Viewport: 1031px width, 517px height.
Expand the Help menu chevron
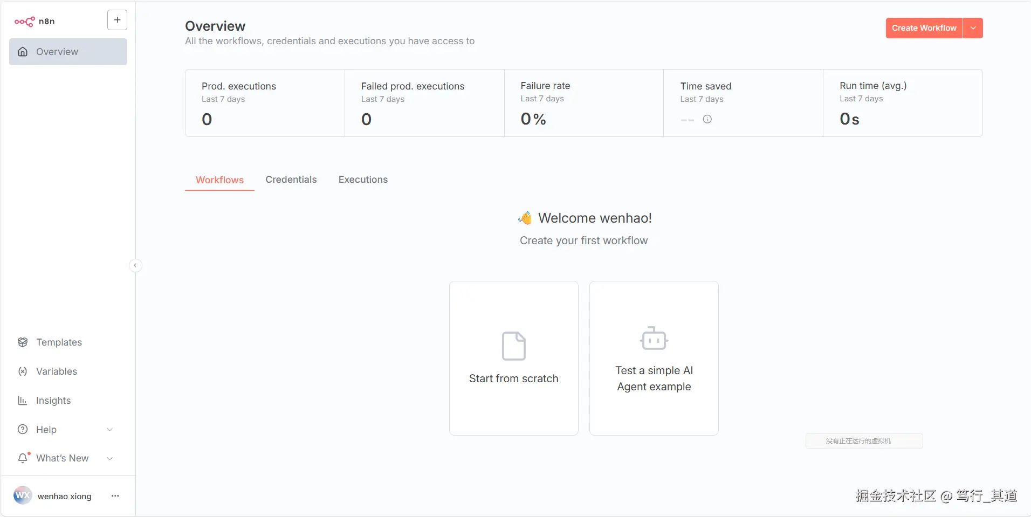[x=110, y=430]
